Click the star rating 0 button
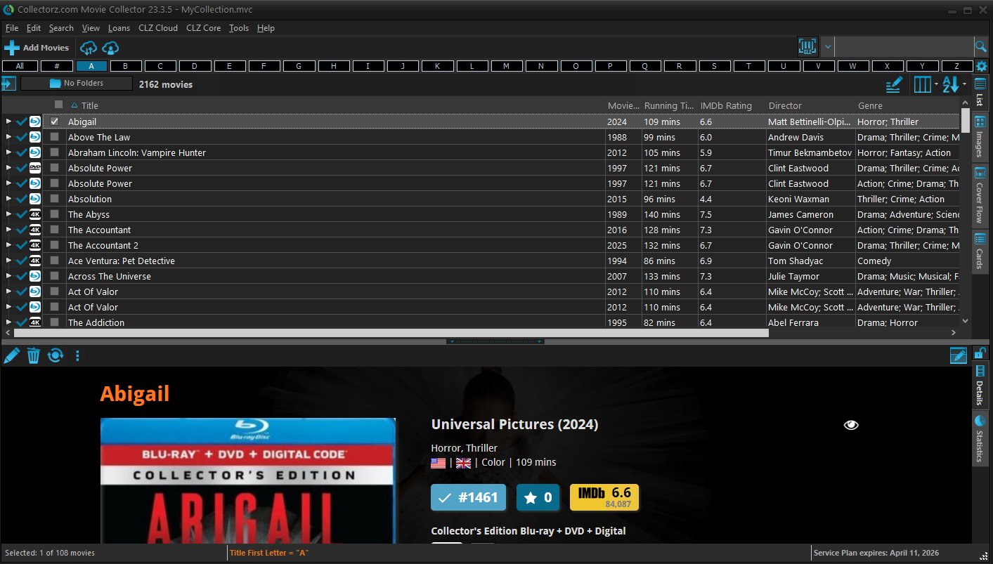Image resolution: width=993 pixels, height=564 pixels. pyautogui.click(x=538, y=498)
